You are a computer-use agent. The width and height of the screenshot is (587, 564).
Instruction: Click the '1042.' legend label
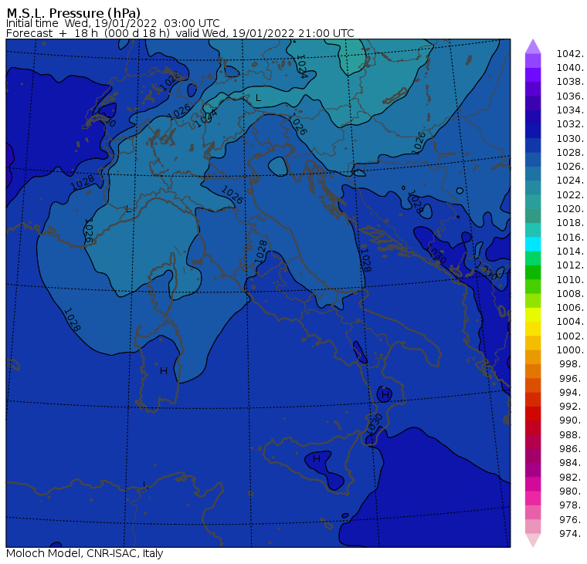570,54
